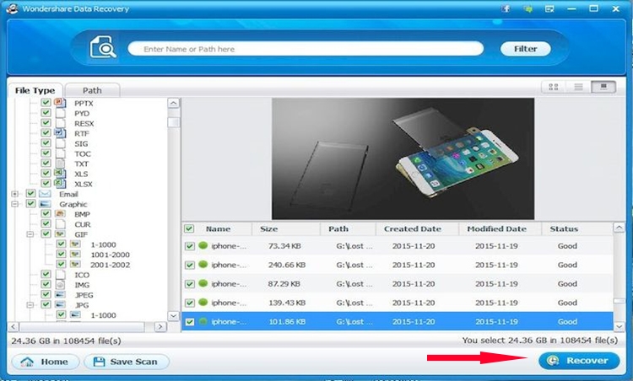Click the GIF 1-1000 group icon
Viewport: 633px width, 381px height.
click(75, 244)
